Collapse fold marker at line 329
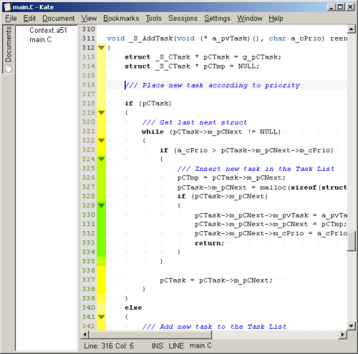 102,205
